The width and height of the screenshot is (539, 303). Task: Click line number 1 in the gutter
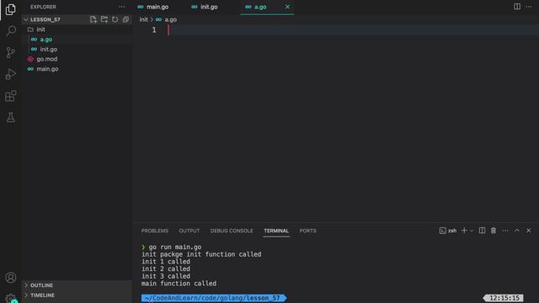coord(154,30)
